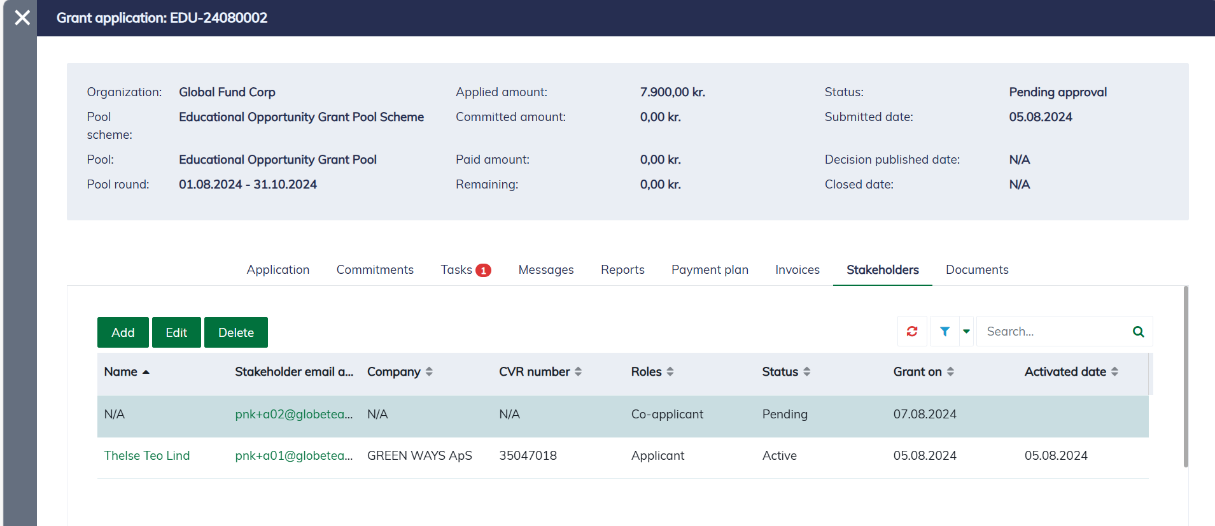Click the vertical scrollbar on the right

[x=1185, y=377]
